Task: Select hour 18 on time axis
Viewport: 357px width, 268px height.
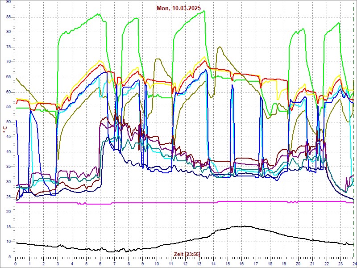Action: [x=270, y=264]
